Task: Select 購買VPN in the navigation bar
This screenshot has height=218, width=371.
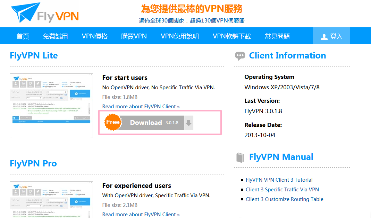Action: click(x=134, y=36)
